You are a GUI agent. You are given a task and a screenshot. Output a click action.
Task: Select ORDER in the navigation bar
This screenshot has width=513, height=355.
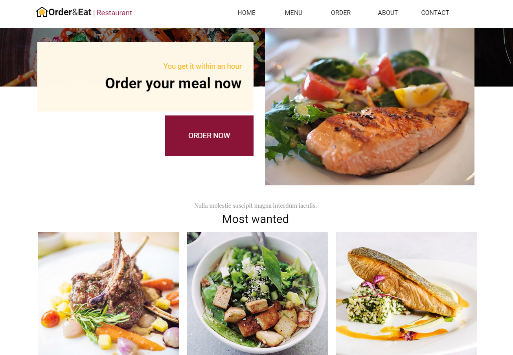[x=341, y=13]
